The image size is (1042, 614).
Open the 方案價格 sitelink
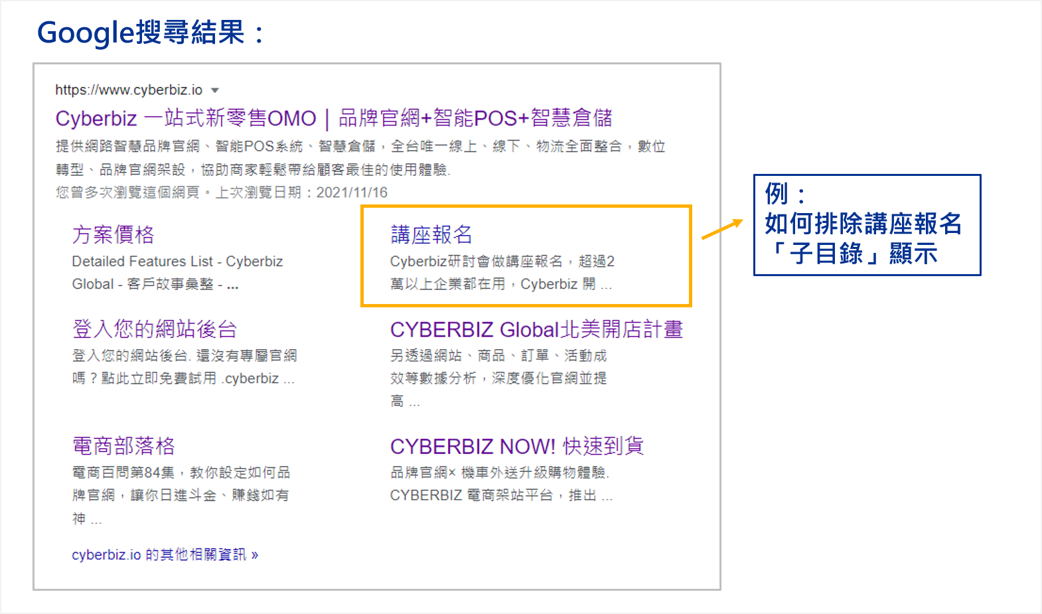pos(113,234)
